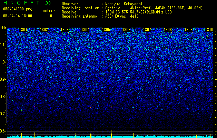Click the version number 1.00
The image size is (217, 138).
47,3
